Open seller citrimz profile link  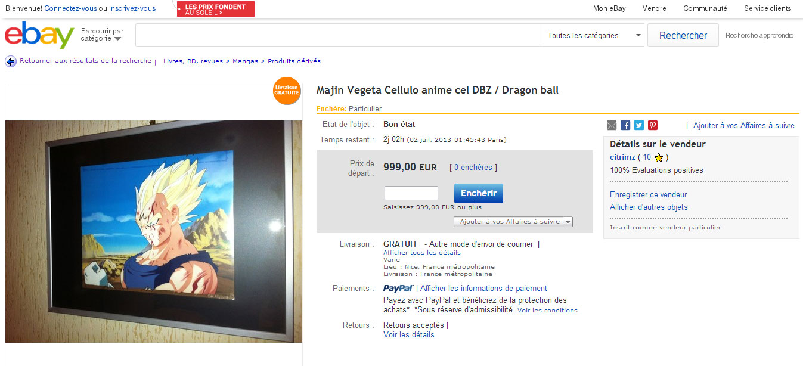tap(622, 157)
